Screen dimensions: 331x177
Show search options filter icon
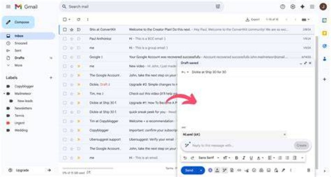tap(218, 6)
